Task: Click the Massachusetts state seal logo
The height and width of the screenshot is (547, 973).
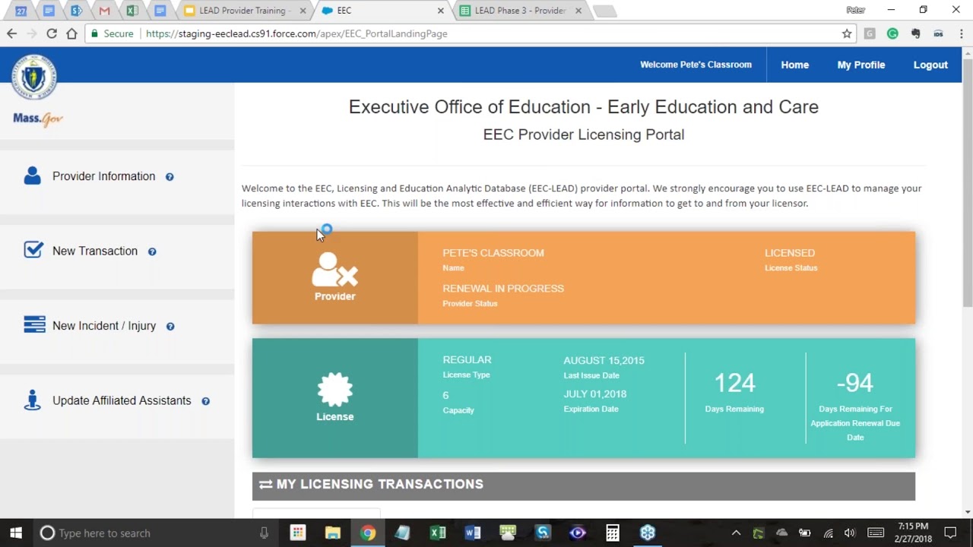Action: click(x=34, y=77)
